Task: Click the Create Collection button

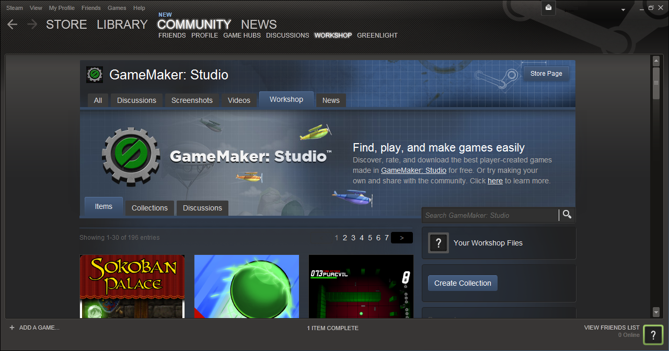Action: pyautogui.click(x=463, y=283)
